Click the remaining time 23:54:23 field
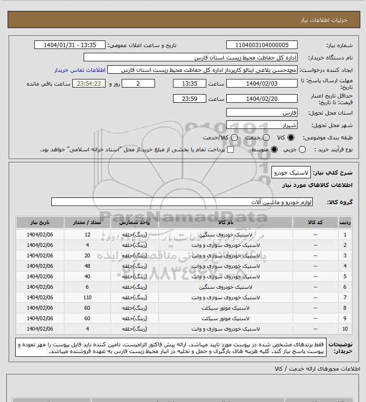This screenshot has width=366, height=402. click(x=88, y=83)
